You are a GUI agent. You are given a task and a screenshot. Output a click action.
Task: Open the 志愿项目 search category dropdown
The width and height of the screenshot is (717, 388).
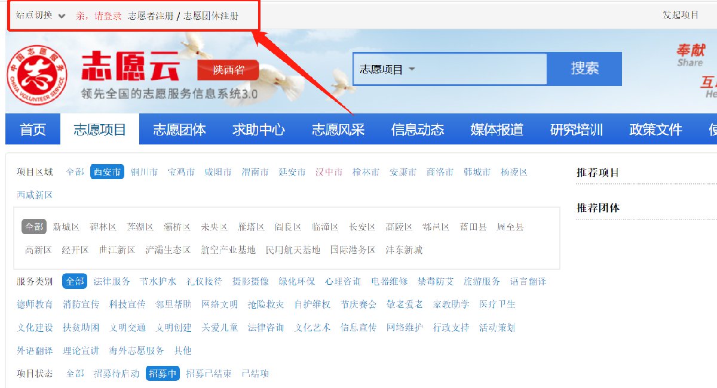point(387,69)
